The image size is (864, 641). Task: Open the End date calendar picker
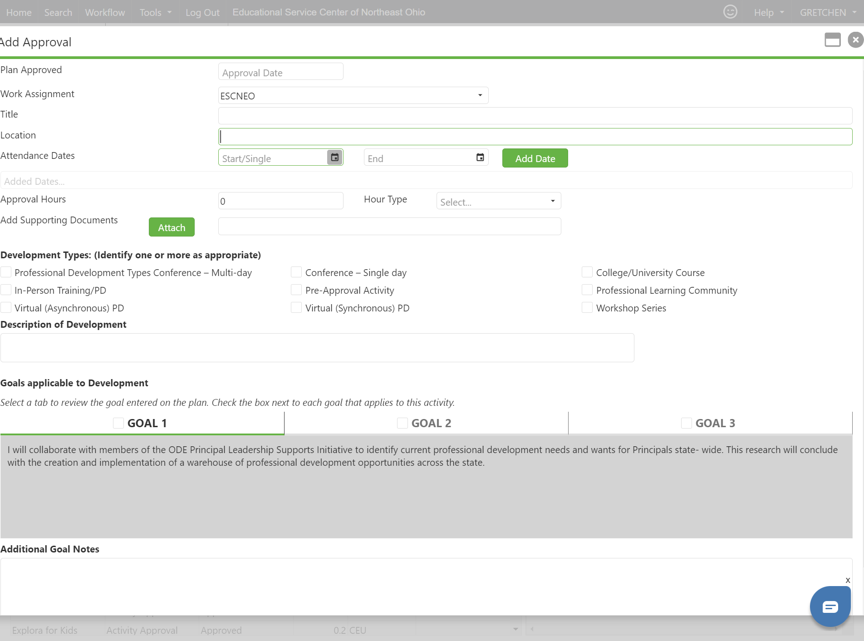480,158
